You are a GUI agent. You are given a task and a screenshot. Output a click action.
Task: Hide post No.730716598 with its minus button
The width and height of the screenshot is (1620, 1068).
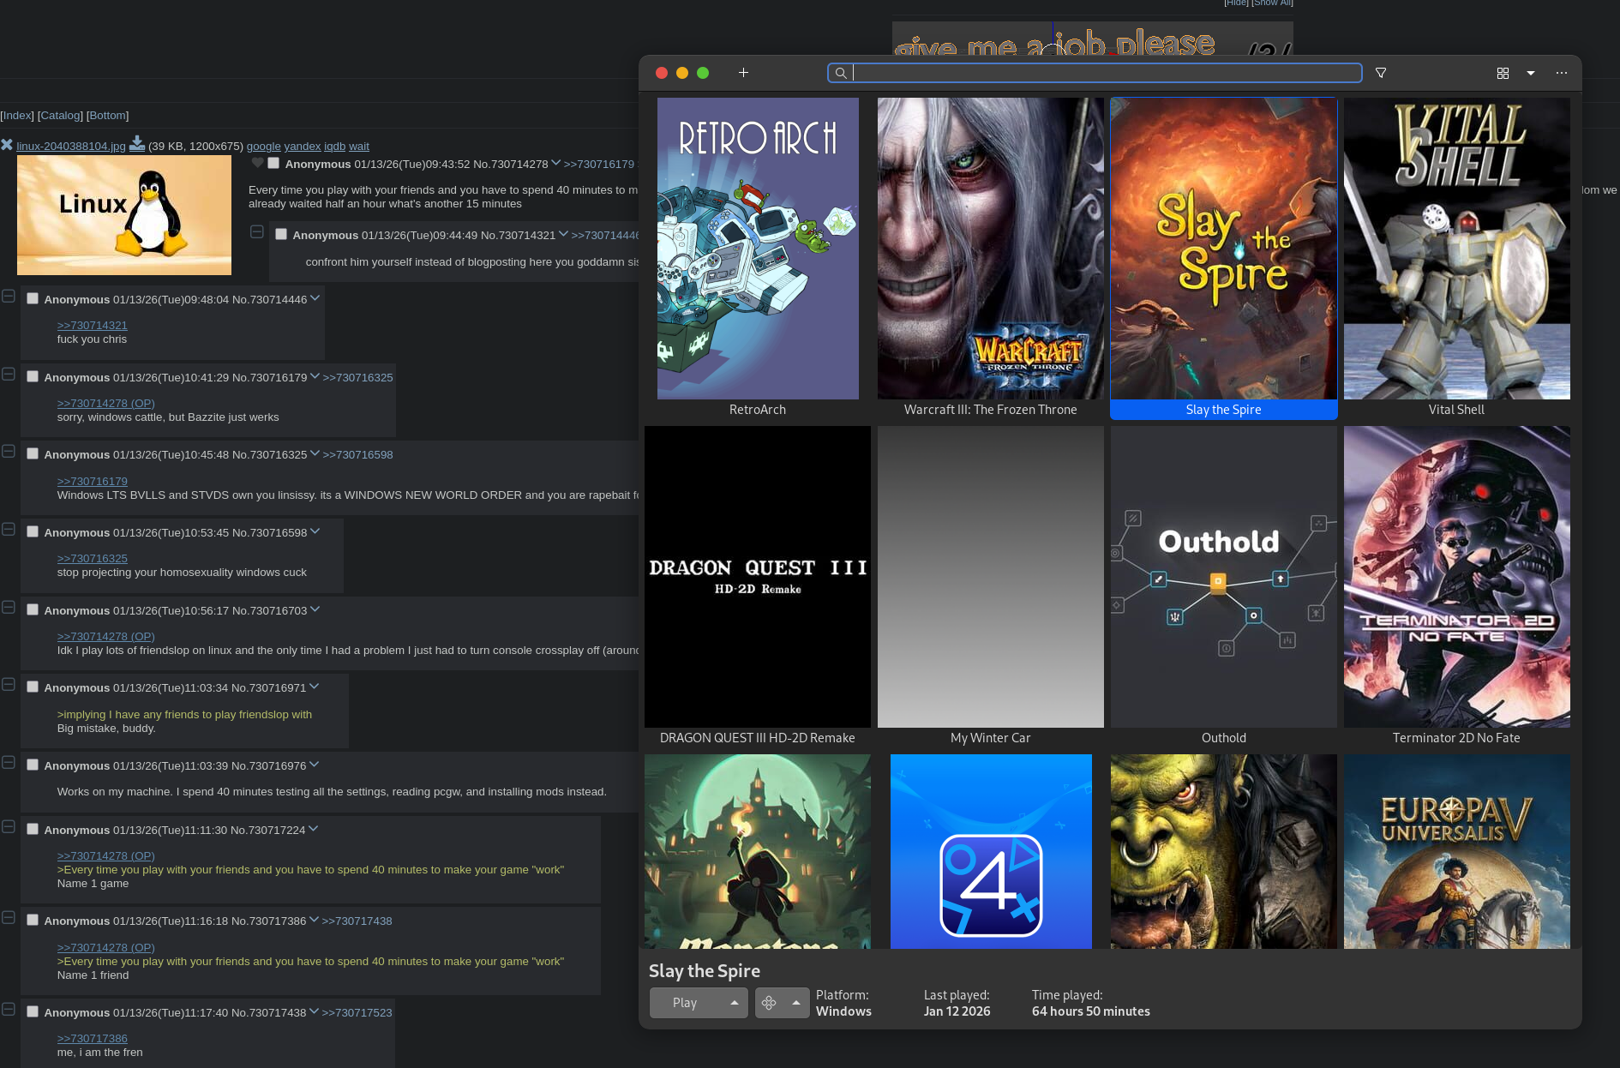(x=9, y=529)
